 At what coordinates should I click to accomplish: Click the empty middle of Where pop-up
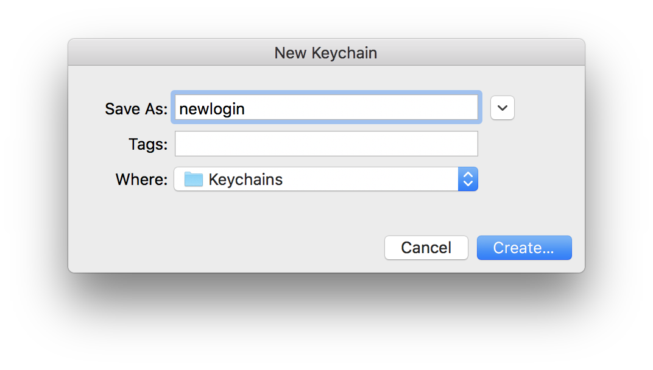pos(365,180)
